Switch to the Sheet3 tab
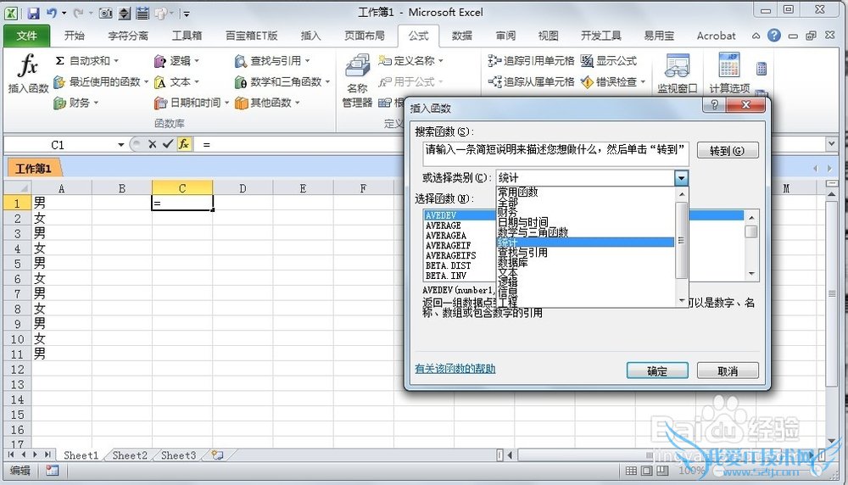The image size is (848, 485). coord(178,455)
